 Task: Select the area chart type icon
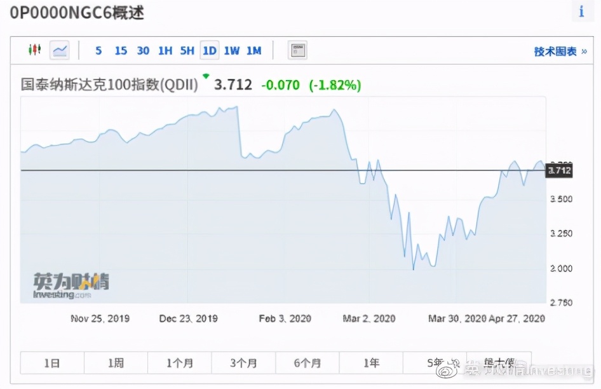[x=59, y=50]
